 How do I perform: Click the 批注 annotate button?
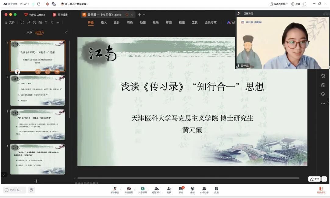click(x=314, y=179)
